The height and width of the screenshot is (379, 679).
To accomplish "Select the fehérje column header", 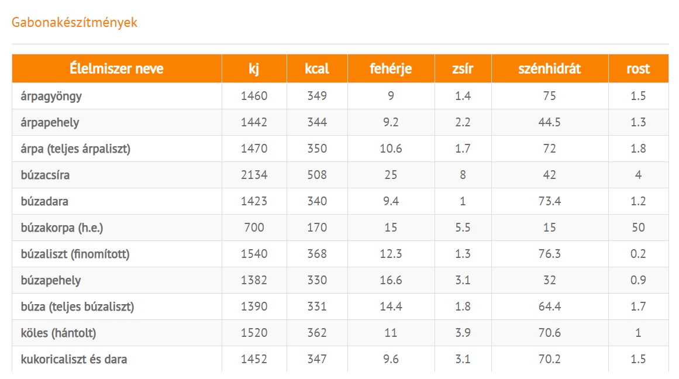I will point(391,68).
